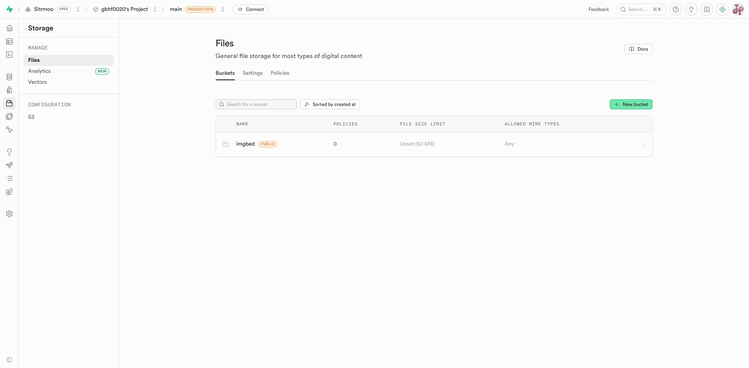Switch to the Settings tab under Files

tap(252, 73)
